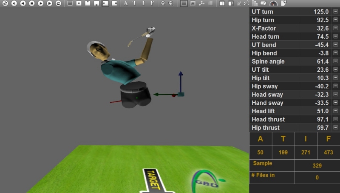Select the plain square camera view icon
Image resolution: width=340 pixels, height=193 pixels.
click(70, 3)
